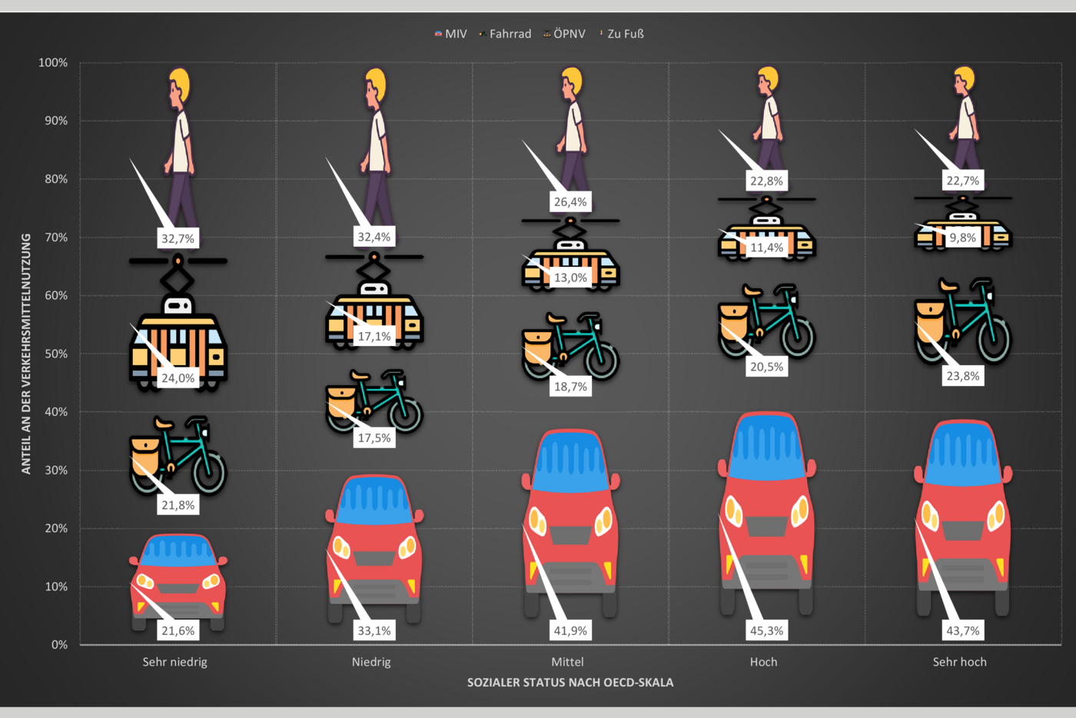Click the 24,0% data label
This screenshot has height=718, width=1076.
pyautogui.click(x=178, y=378)
